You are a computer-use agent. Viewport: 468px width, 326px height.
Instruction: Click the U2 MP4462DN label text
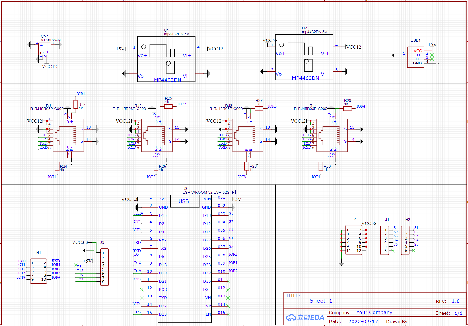pos(305,78)
